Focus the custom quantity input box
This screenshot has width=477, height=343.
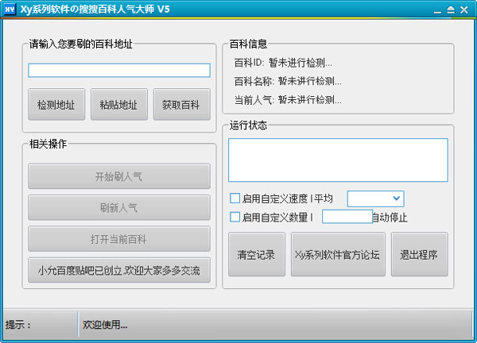347,217
